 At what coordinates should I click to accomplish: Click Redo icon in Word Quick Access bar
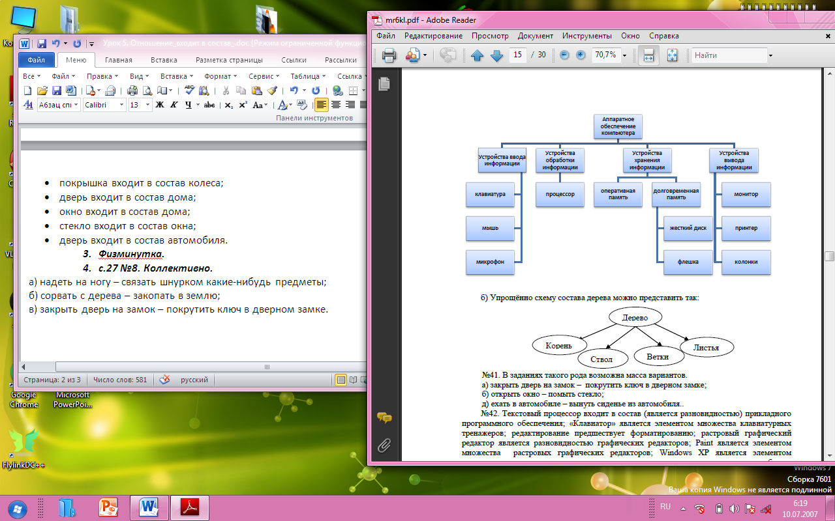77,44
